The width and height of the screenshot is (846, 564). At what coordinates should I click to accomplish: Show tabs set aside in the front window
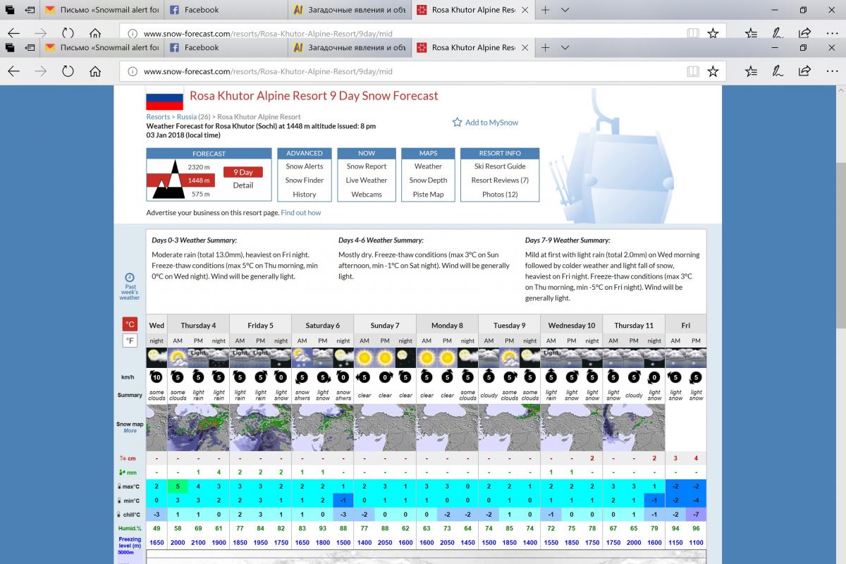click(x=10, y=47)
